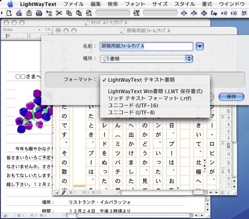Image resolution: width=249 pixels, height=219 pixels.
Task: Choose ユニコード (UTF-8) format
Action: tap(155, 112)
